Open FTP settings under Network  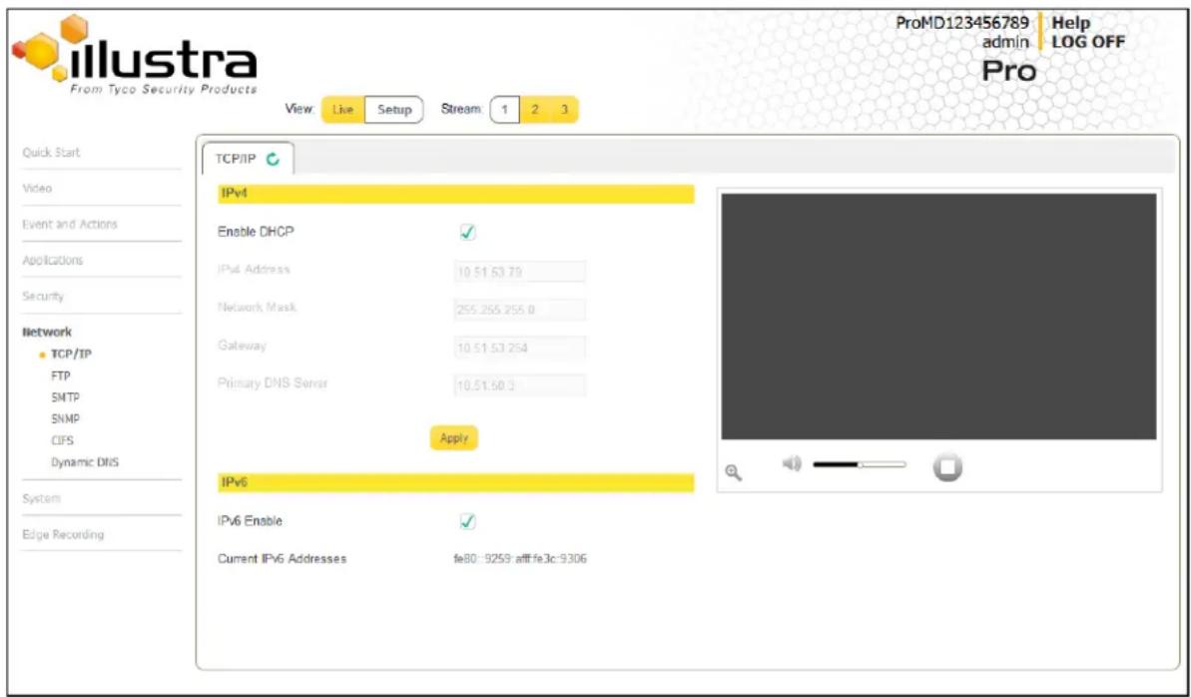point(60,375)
